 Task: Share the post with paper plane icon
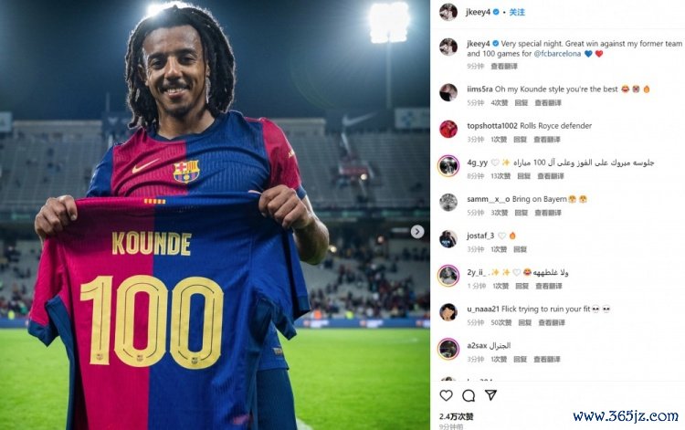(491, 395)
